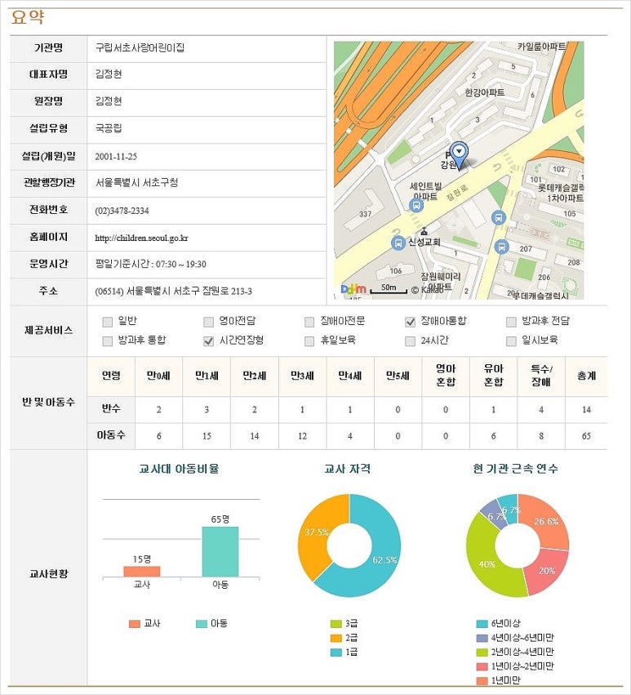Click the 총계 column header
The image size is (631, 695).
586,376
